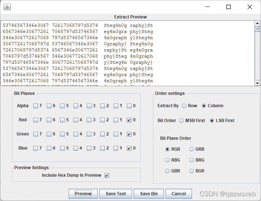This screenshot has width=261, height=201.
Task: Click the preview scrollbar up arrow
Action: pos(257,23)
